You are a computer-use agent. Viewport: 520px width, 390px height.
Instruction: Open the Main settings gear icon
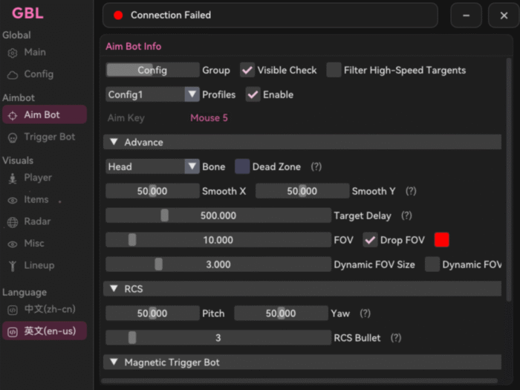click(x=13, y=53)
